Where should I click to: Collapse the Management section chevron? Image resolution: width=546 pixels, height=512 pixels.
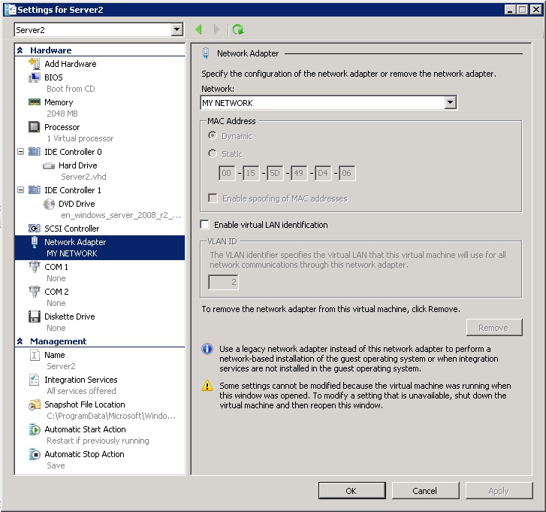pos(20,341)
